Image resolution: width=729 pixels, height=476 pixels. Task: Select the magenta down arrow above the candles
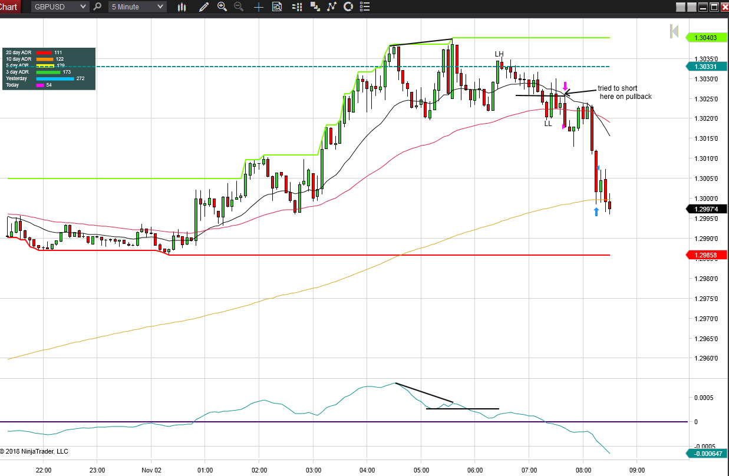tap(565, 86)
